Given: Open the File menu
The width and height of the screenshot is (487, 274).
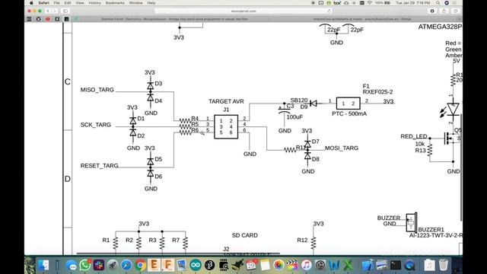Looking at the screenshot, I should 56,3.
